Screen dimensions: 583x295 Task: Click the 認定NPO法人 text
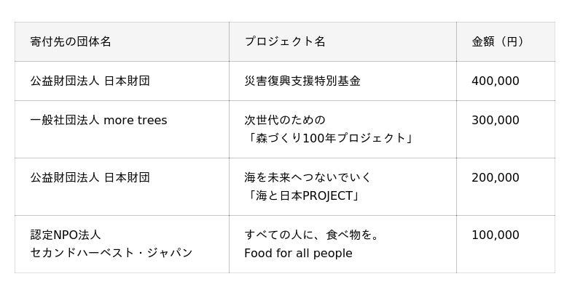(x=66, y=235)
